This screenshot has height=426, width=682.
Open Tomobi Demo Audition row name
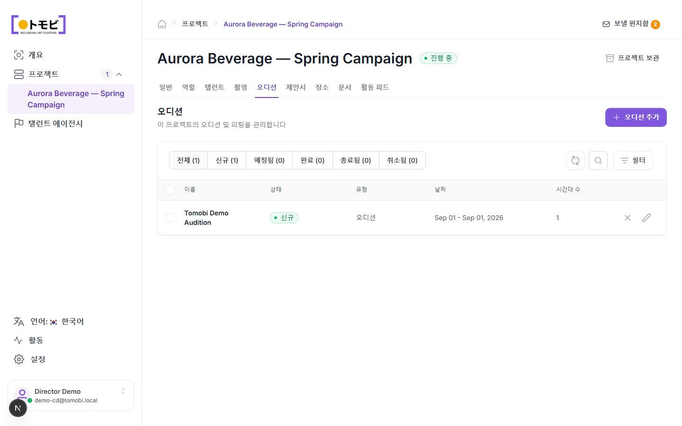206,218
